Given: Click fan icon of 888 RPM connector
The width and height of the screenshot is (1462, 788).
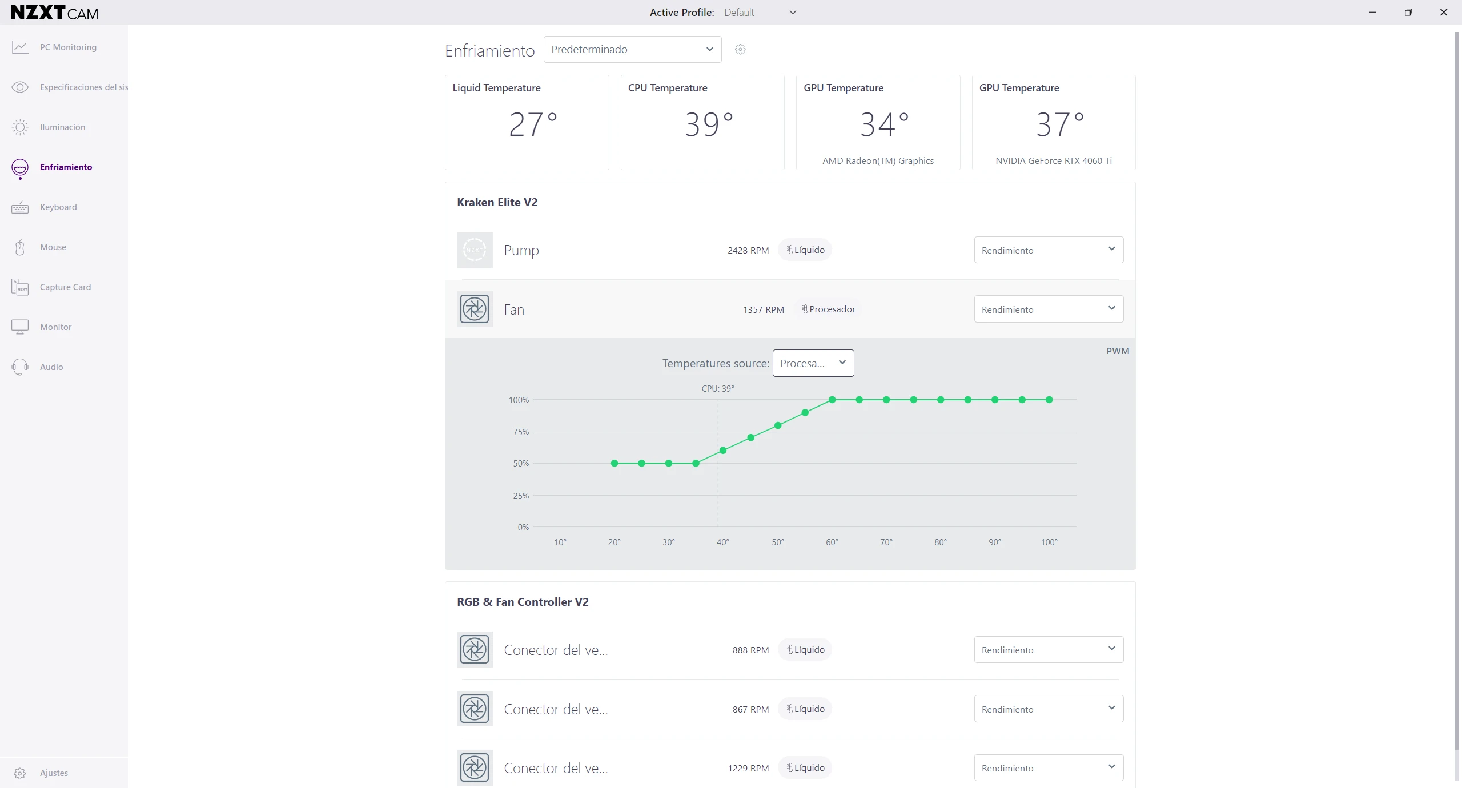Looking at the screenshot, I should 475,650.
